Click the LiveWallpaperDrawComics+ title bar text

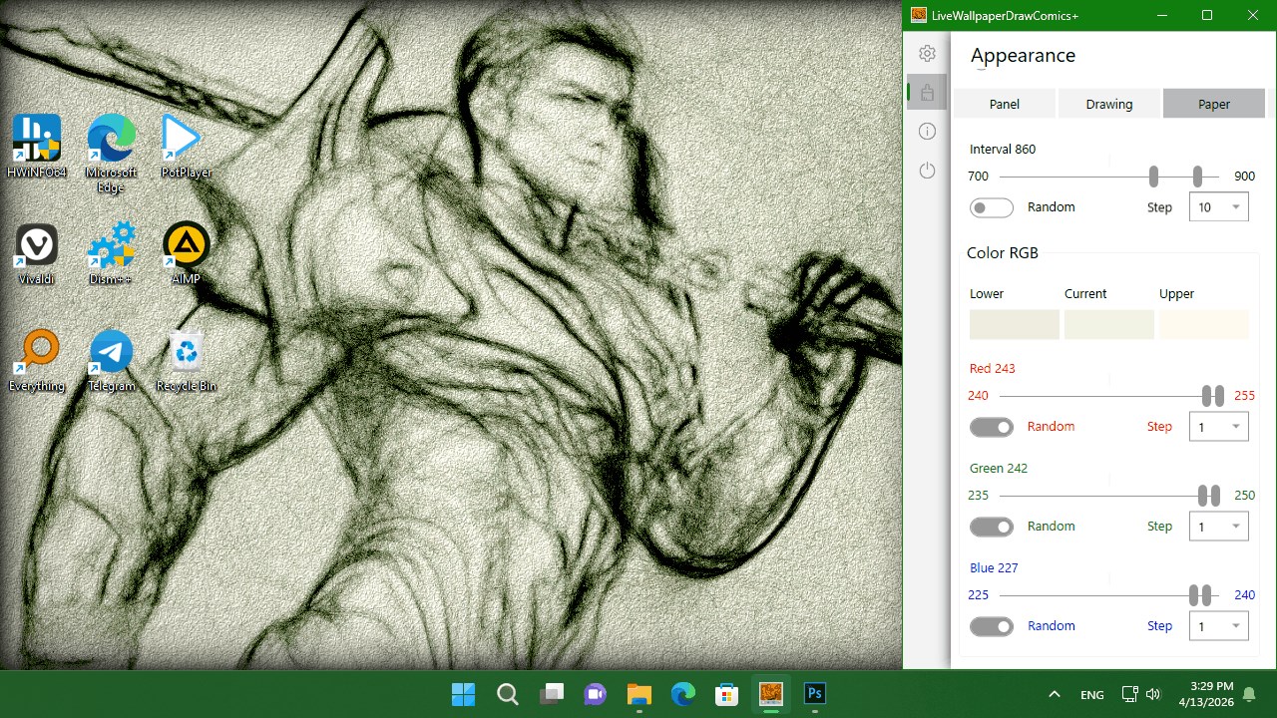coord(1005,15)
